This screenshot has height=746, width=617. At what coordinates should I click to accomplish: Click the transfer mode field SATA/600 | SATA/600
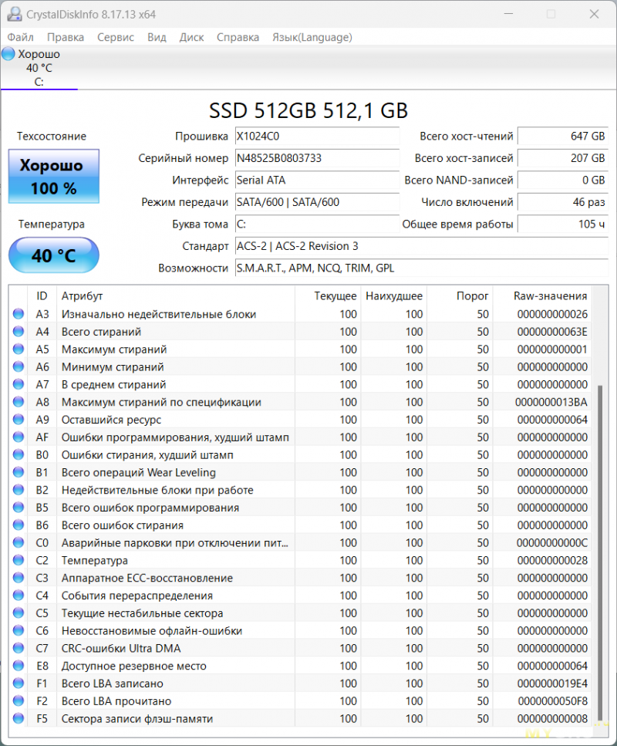tap(317, 201)
